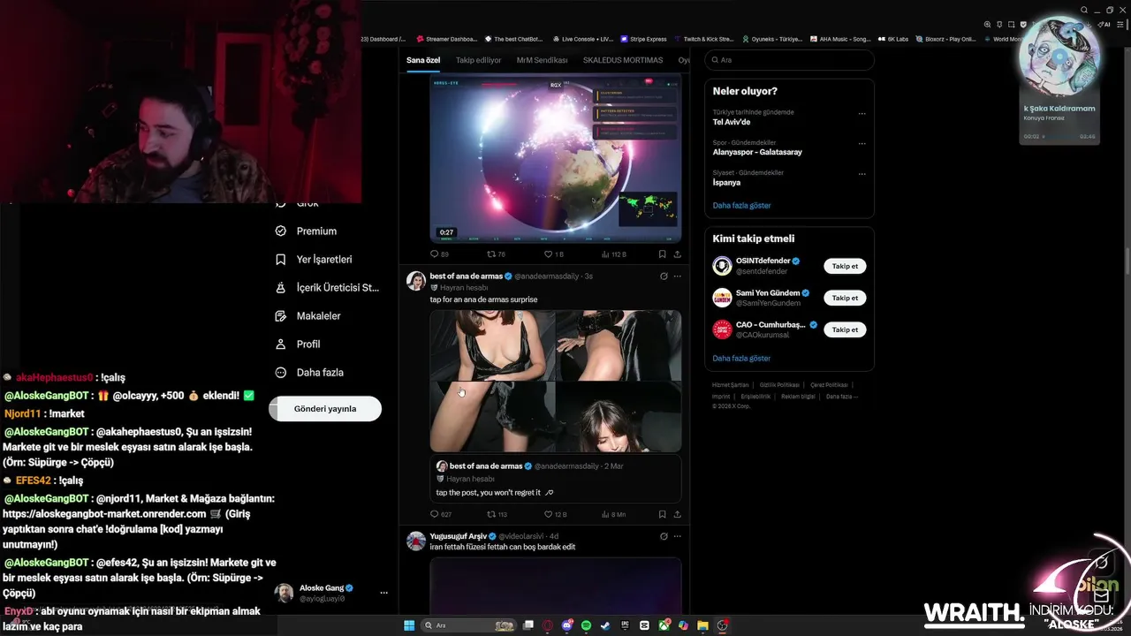Viewport: 1131px width, 636px height.
Task: Open Windows Start menu
Action: [x=409, y=625]
